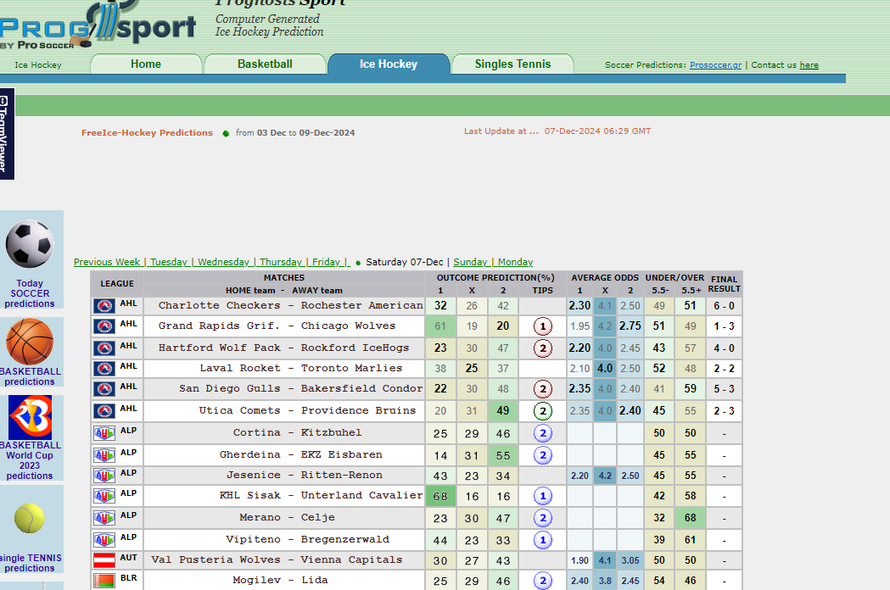Click the basketball icon
This screenshot has height=590, width=890.
click(x=30, y=342)
